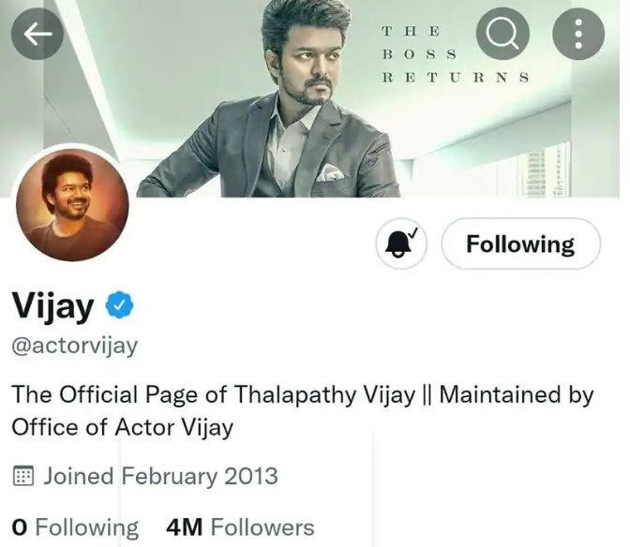Click the Joined February 2013 text
Image resolution: width=630 pixels, height=547 pixels.
(160, 477)
